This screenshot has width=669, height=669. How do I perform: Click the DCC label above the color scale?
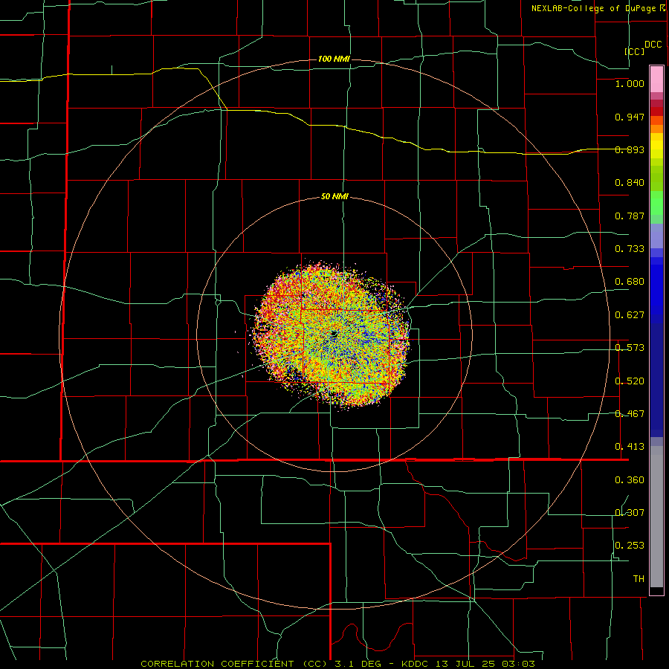(653, 45)
